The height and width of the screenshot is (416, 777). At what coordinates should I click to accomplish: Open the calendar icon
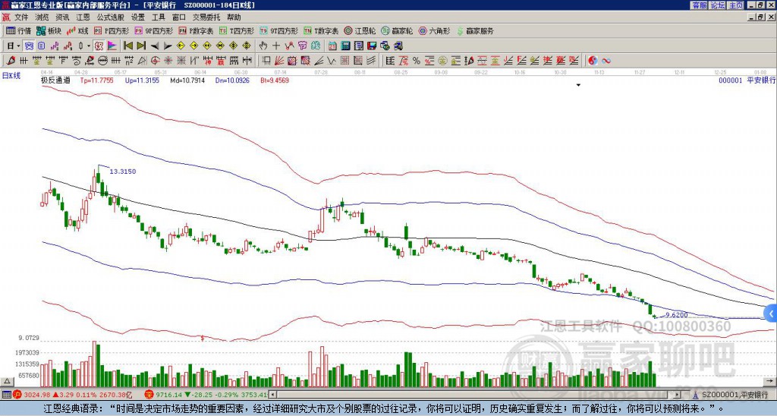tap(332, 46)
